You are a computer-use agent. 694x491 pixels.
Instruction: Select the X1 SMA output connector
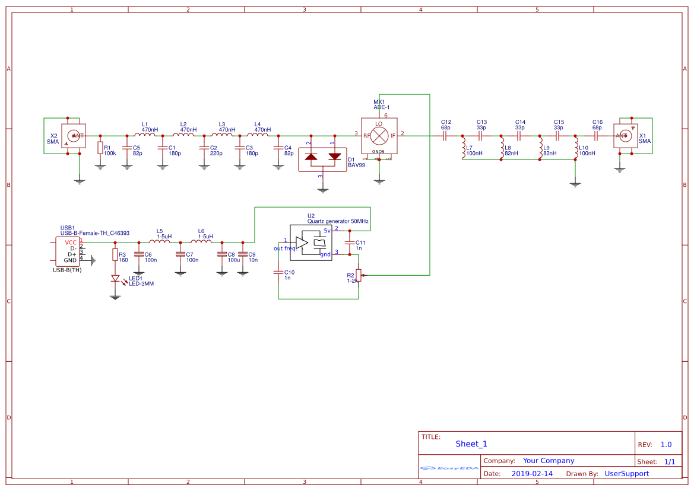click(x=625, y=136)
